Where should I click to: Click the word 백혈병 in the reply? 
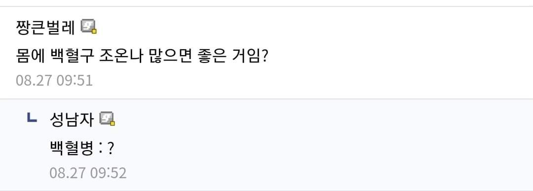pyautogui.click(x=72, y=149)
